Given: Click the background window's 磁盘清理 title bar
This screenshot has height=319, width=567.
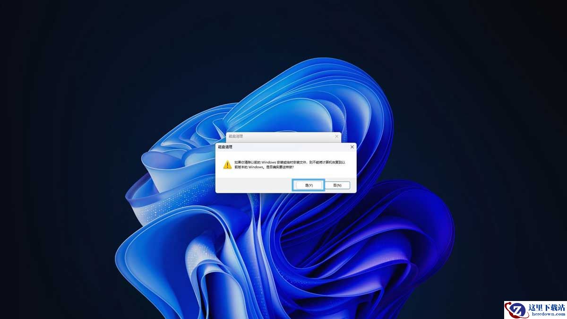Looking at the screenshot, I should coord(283,136).
